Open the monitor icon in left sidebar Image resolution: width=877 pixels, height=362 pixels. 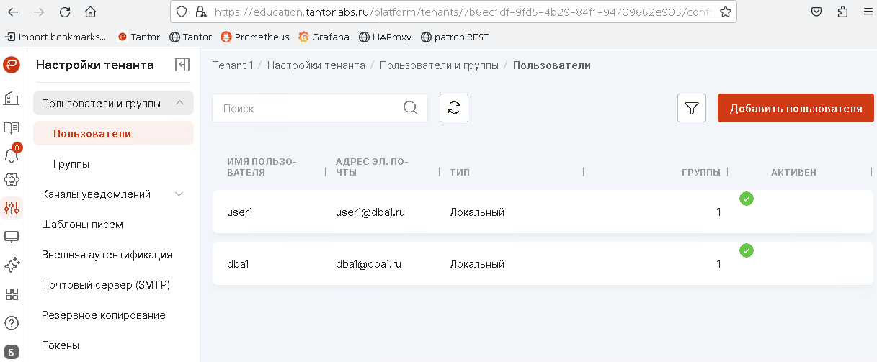coord(12,237)
